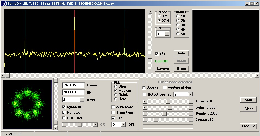Click the SaveAs button
This screenshot has width=260, height=136.
tap(162, 69)
